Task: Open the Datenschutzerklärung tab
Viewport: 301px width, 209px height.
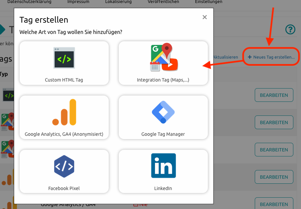Action: point(29,2)
